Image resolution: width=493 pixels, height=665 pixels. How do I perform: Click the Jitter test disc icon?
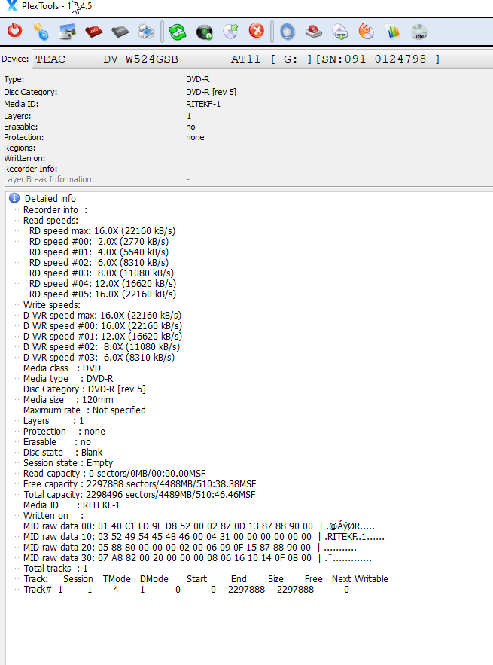419,32
